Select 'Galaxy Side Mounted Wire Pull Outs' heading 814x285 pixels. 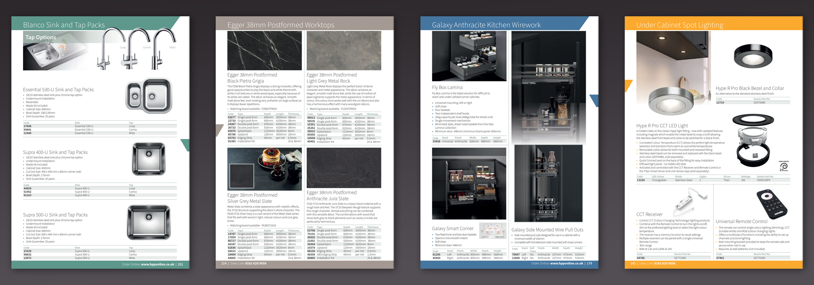tap(547, 230)
